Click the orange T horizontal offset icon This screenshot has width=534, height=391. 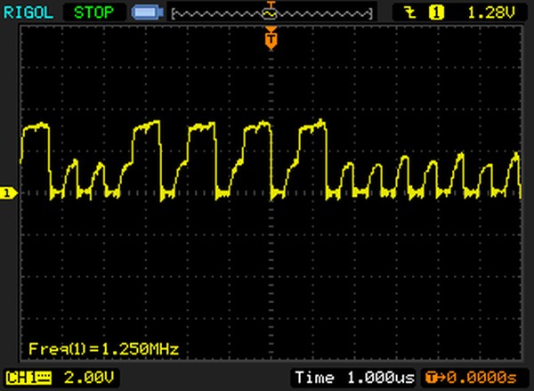click(x=432, y=378)
